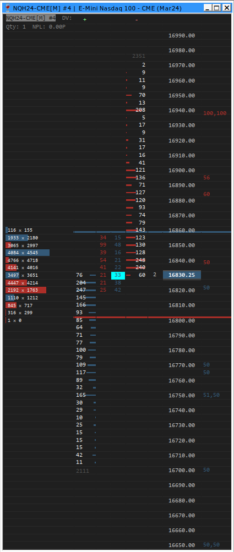Click price level 16900.00
Screen dimensions: 234x552
click(x=182, y=171)
